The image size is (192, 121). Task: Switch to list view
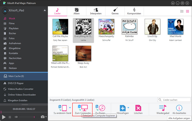coord(182,11)
